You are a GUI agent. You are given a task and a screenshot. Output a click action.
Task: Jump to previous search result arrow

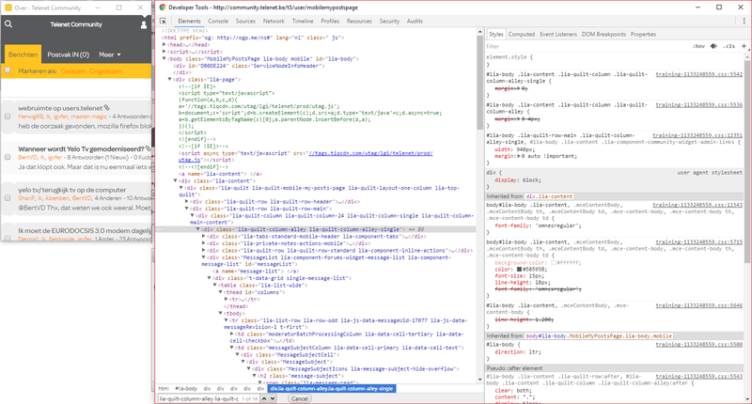(x=264, y=398)
